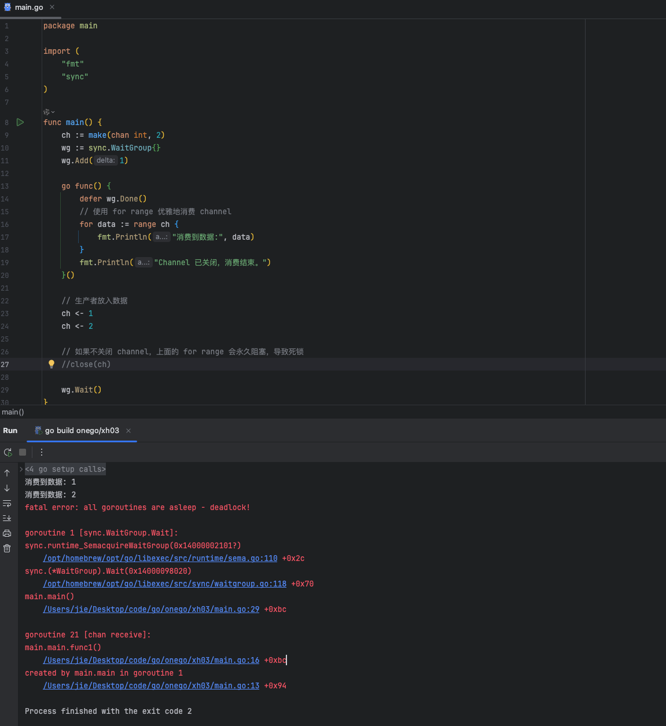666x726 pixels.
Task: Click the Go gopher icon on the main.go tab
Action: click(8, 7)
